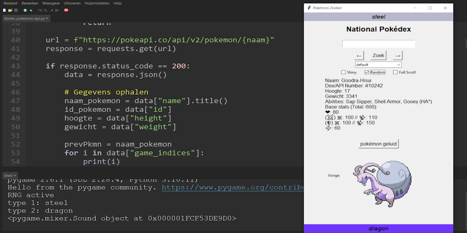Viewport: 467px width, 233px height.
Task: Go to previous Pokémon with left arrow button
Action: (x=359, y=55)
